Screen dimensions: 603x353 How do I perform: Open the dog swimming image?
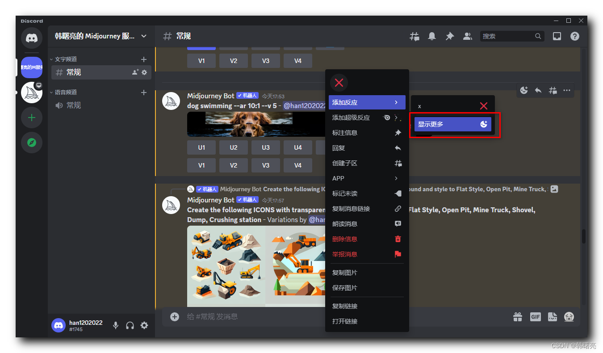point(256,124)
